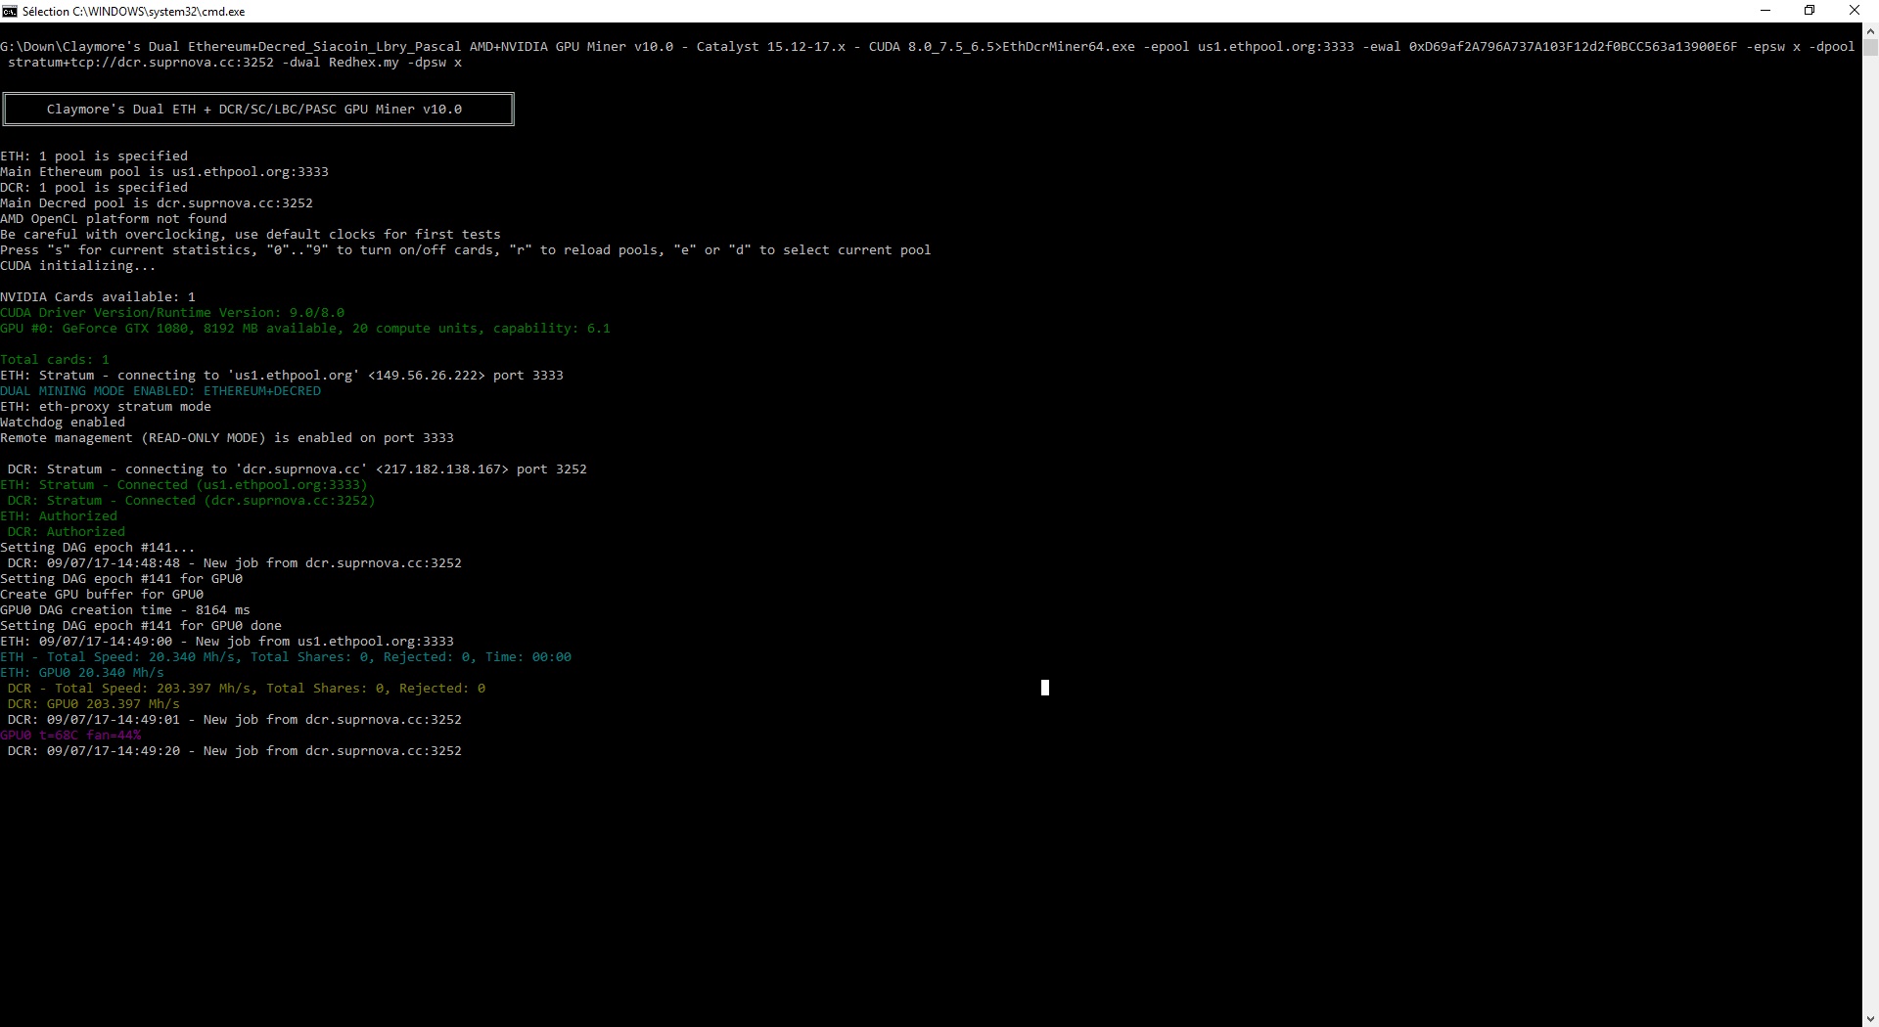Click the ETH - Total Speed 20.340 Mh/s line
The width and height of the screenshot is (1879, 1027).
point(286,657)
